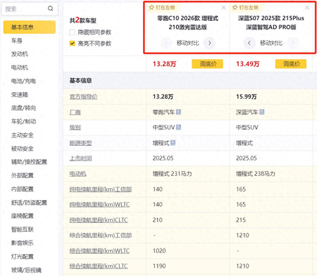This screenshot has height=276, width=317.
Task: Click 1020 WLTC range value
Action: (x=159, y=251)
